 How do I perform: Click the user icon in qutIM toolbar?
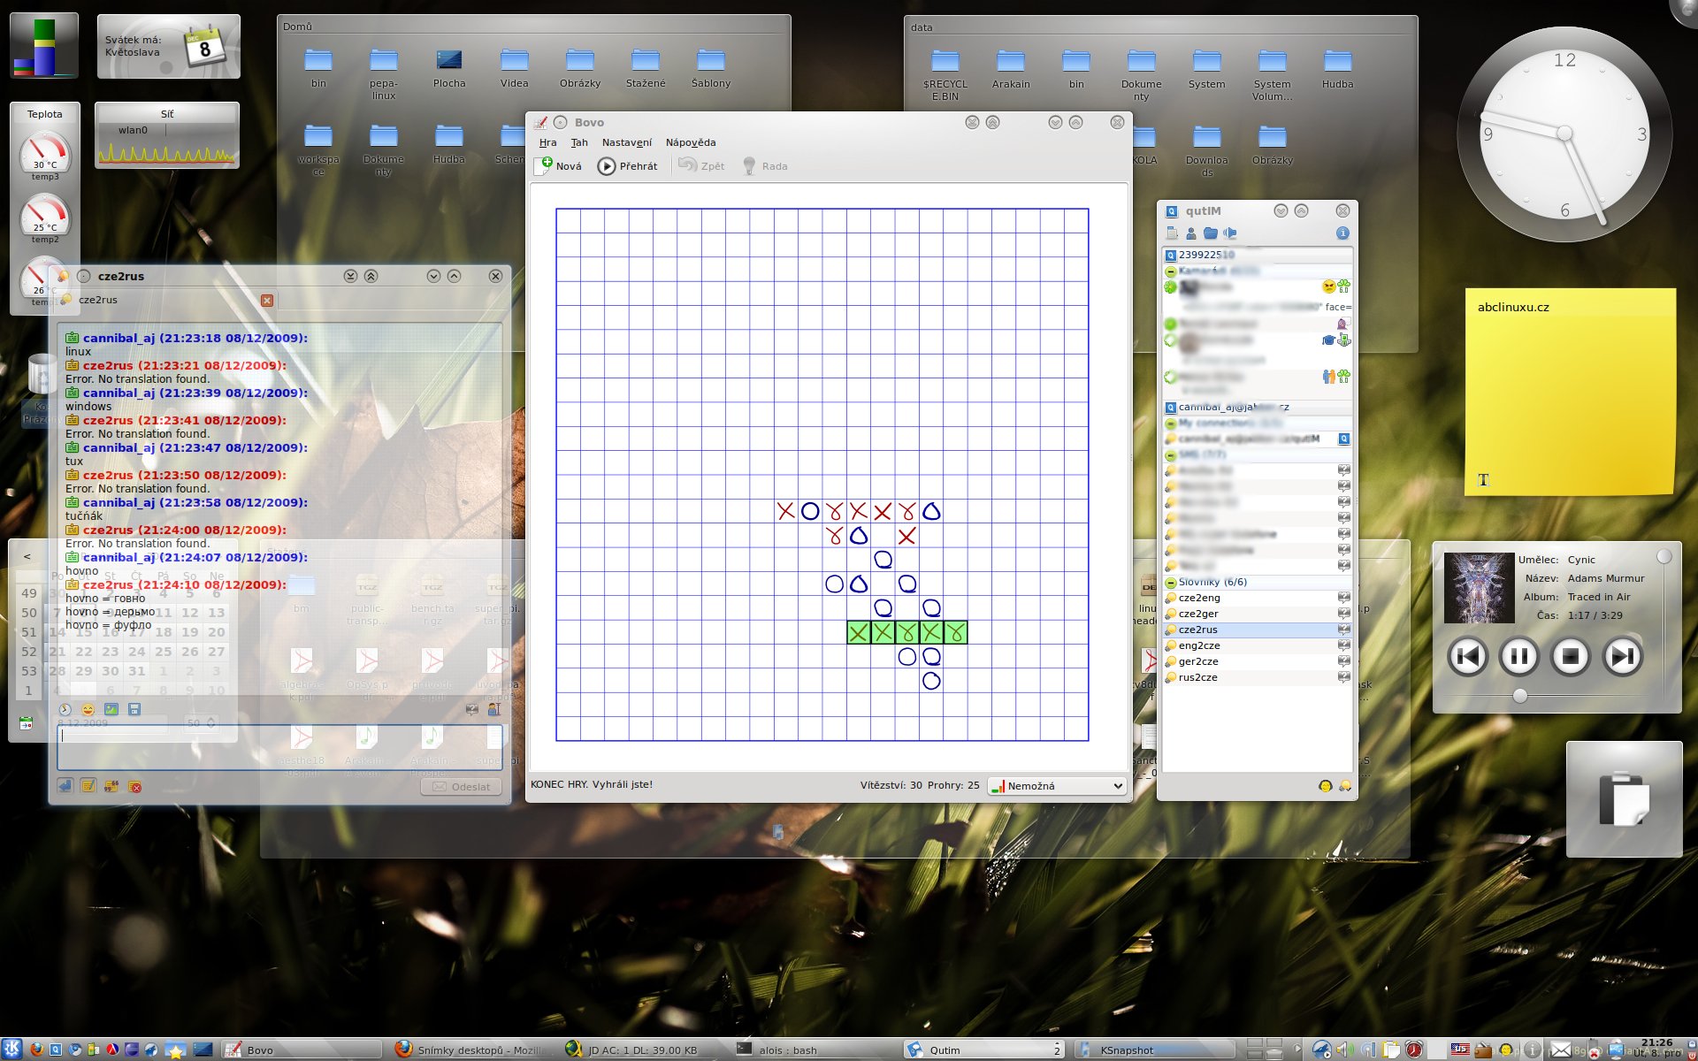[x=1191, y=233]
